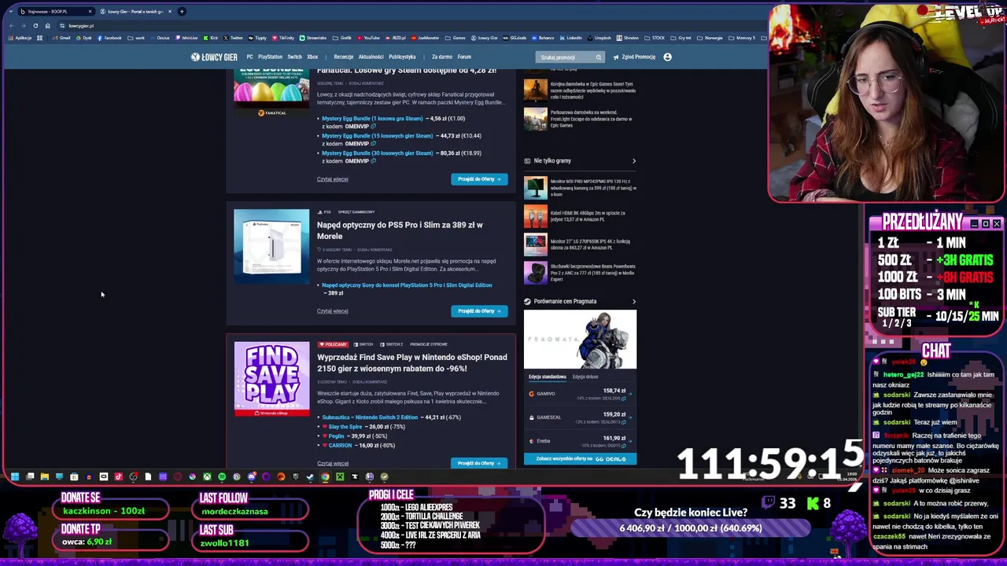Open the Publicystyka menu item
Viewport: 1007px width, 566px height.
coord(402,57)
